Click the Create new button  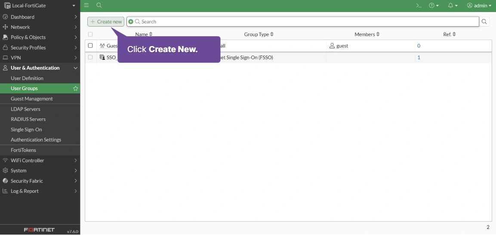click(106, 22)
